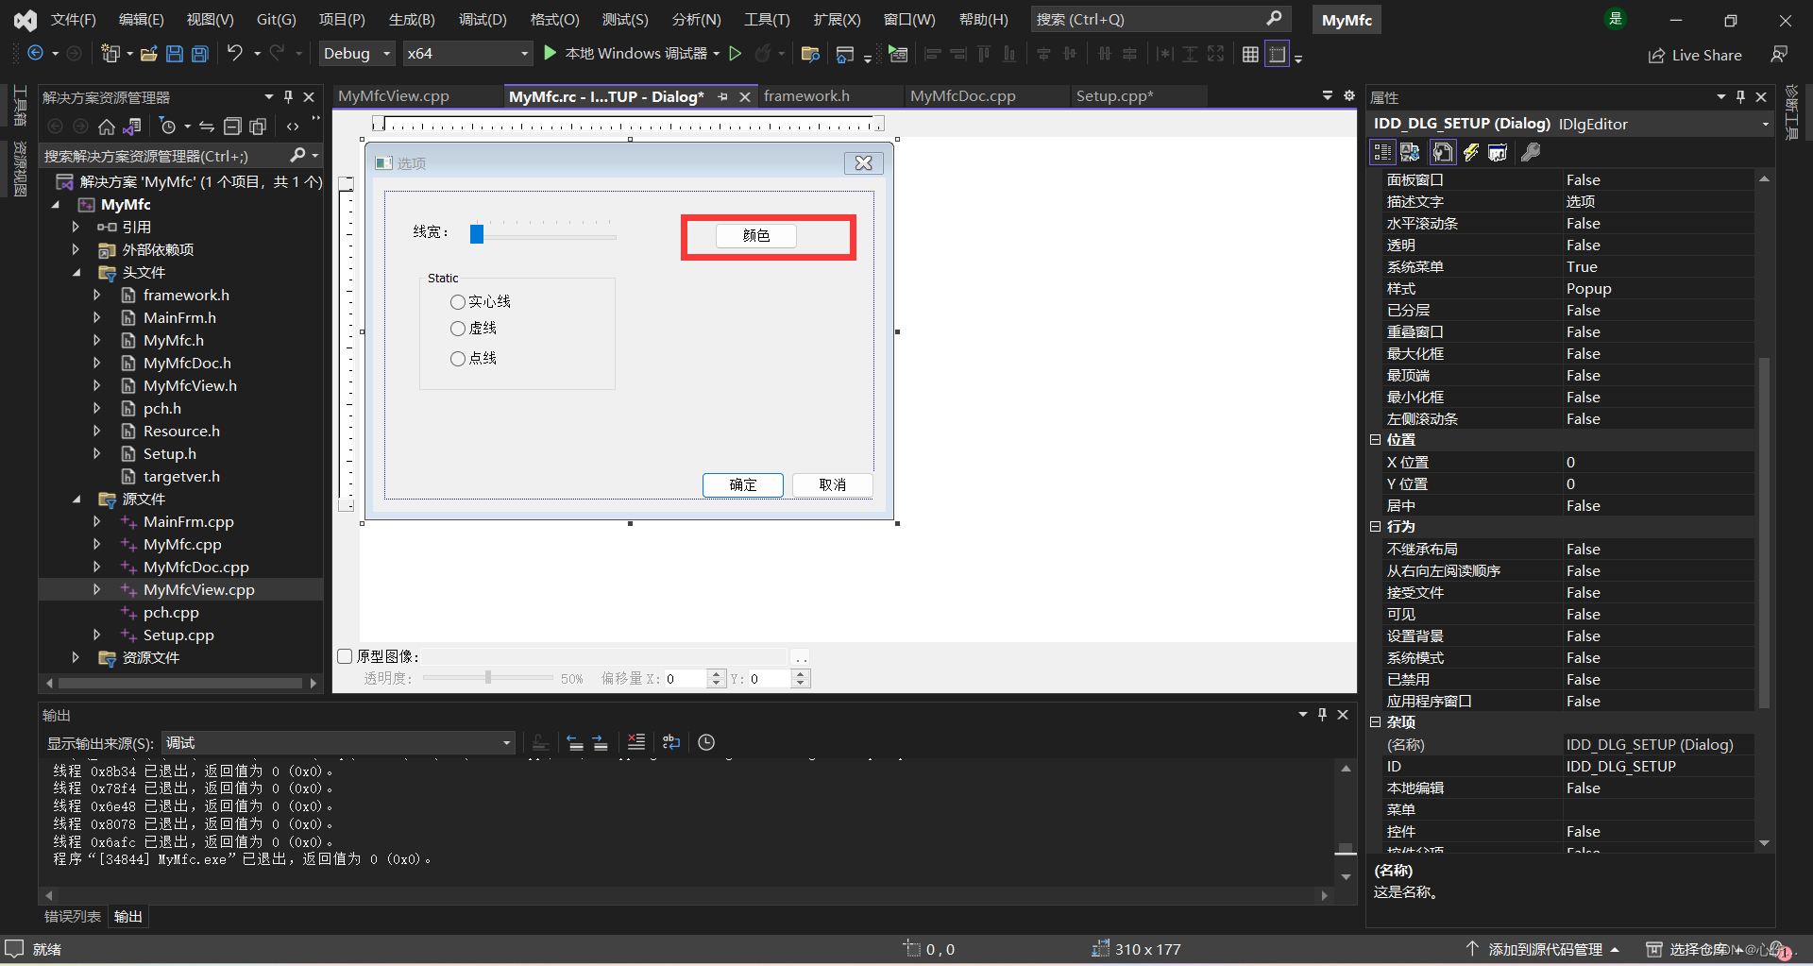Toggle the guidelines icon in toolbar

pyautogui.click(x=1277, y=54)
